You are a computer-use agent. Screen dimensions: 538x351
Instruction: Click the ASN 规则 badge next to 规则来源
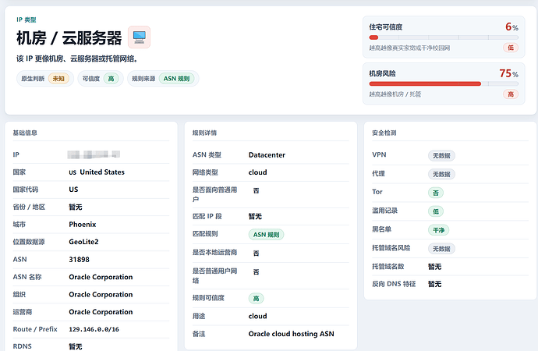click(x=176, y=79)
